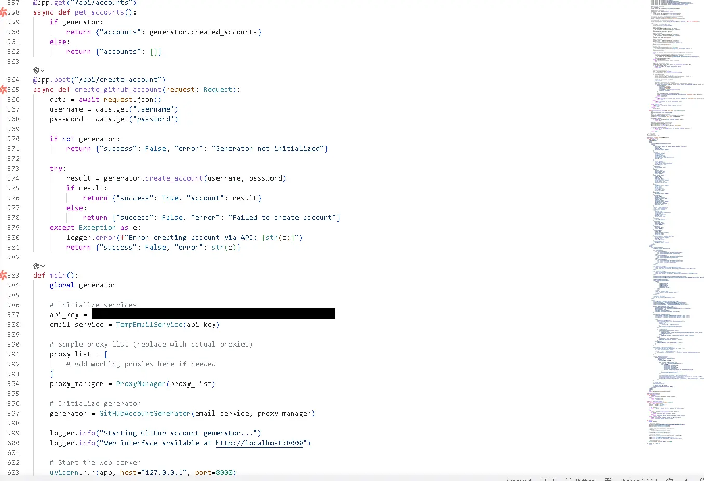704x481 pixels.
Task: Open the code-lens icon above def main
Action: (x=36, y=266)
